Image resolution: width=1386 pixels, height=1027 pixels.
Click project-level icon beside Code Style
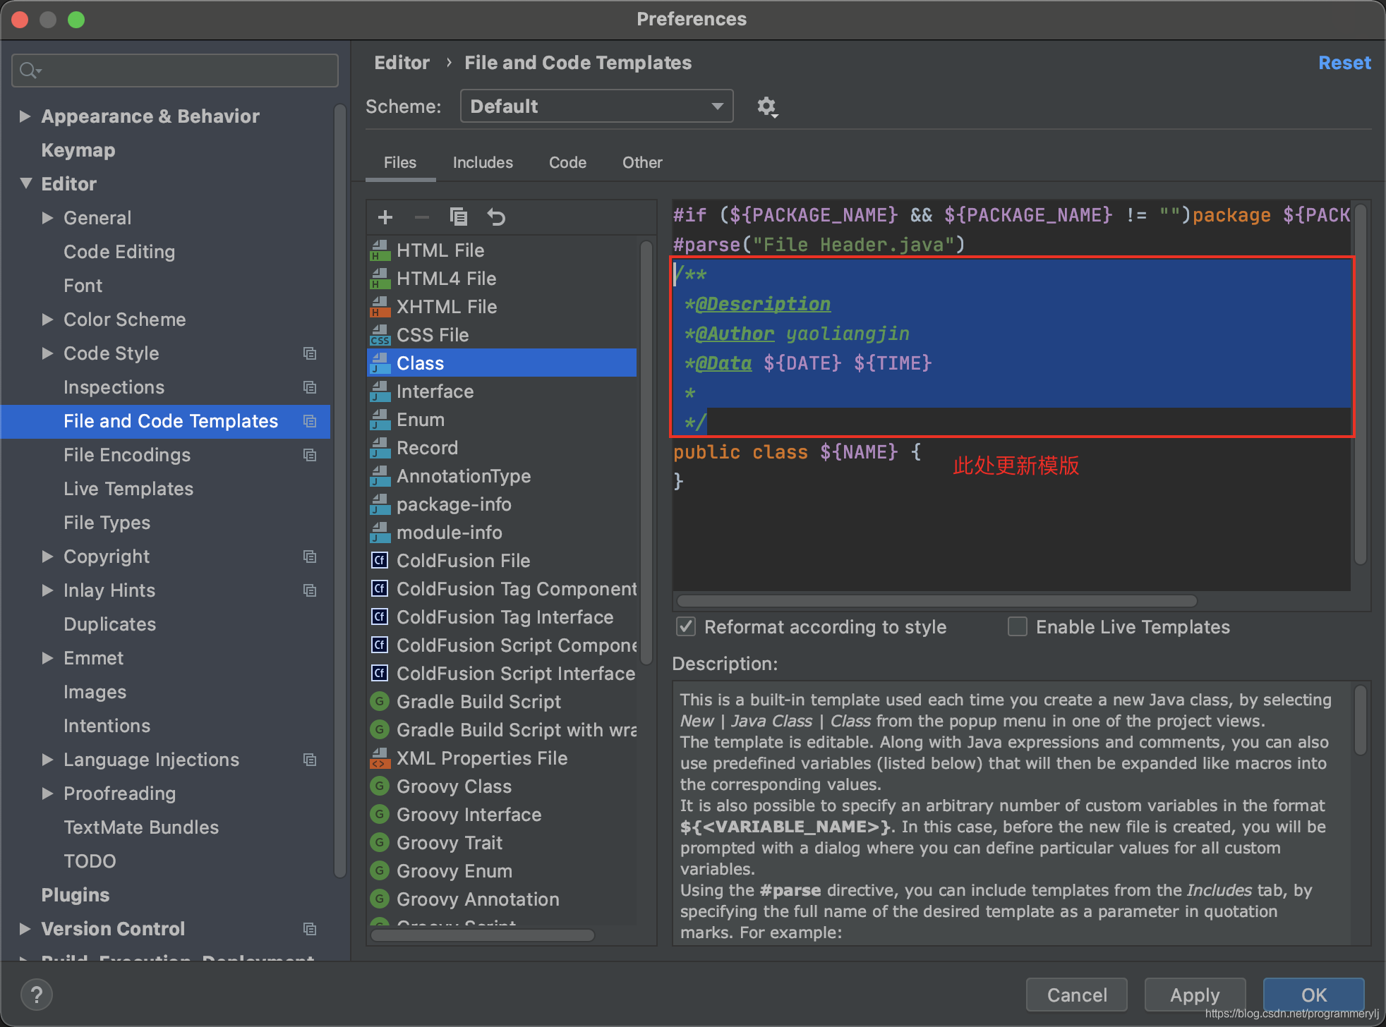309,353
